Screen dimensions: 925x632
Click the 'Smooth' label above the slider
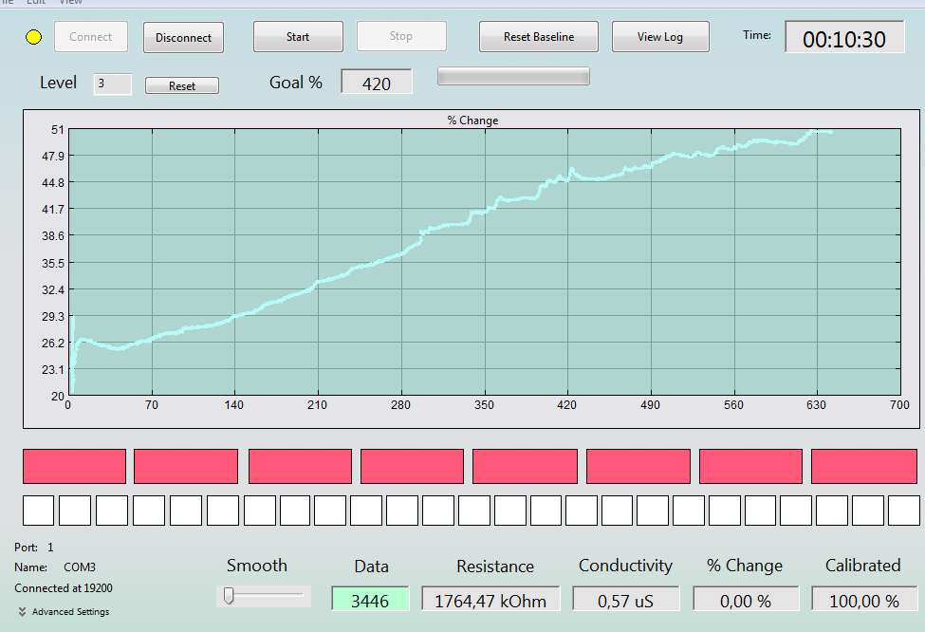(x=256, y=566)
